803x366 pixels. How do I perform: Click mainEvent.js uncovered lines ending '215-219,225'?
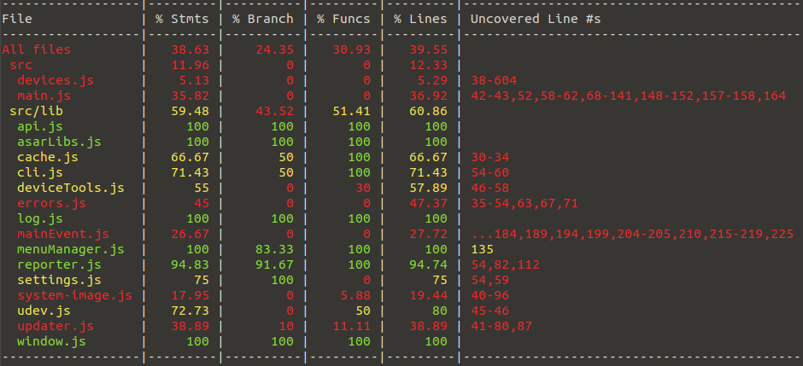click(631, 234)
